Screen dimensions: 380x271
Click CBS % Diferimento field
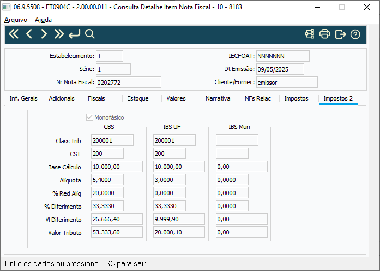107,206
